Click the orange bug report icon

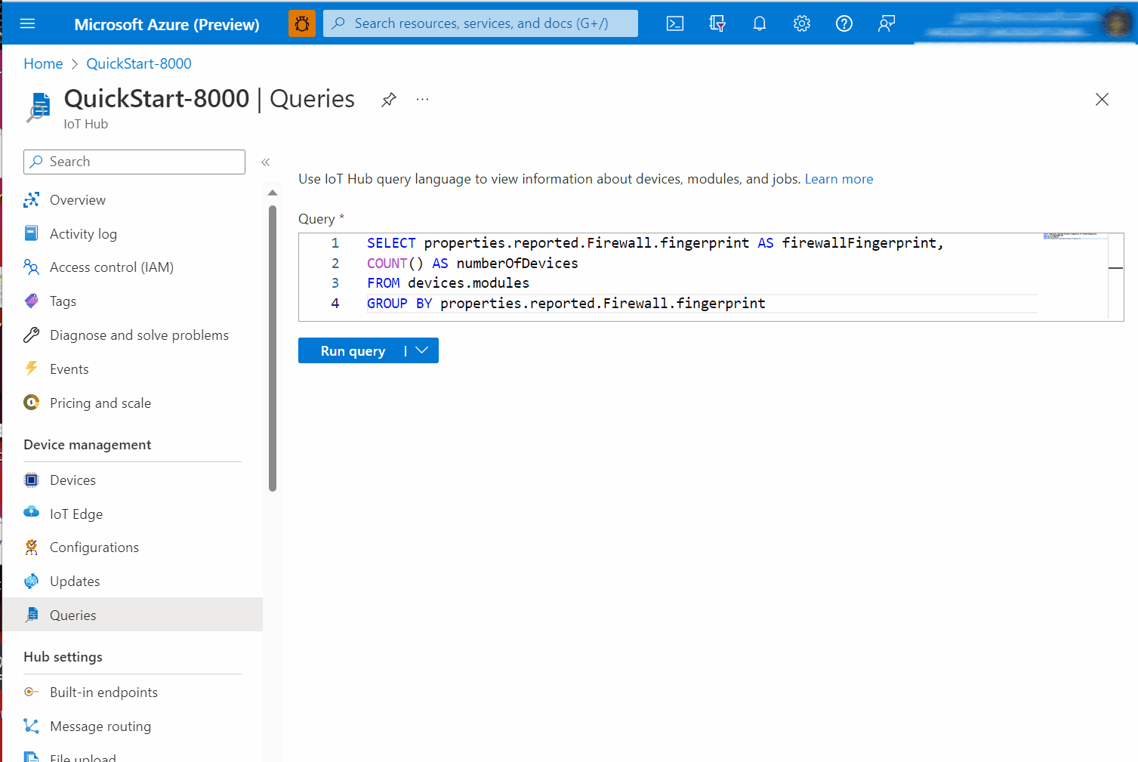click(x=302, y=23)
